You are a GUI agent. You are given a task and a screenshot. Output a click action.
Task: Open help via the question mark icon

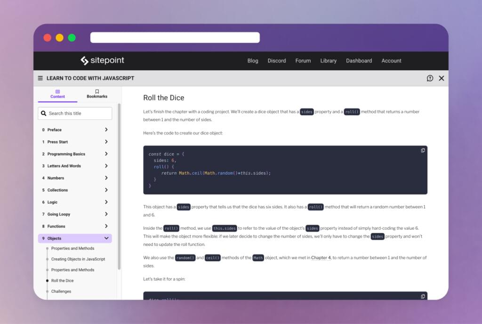coord(430,78)
